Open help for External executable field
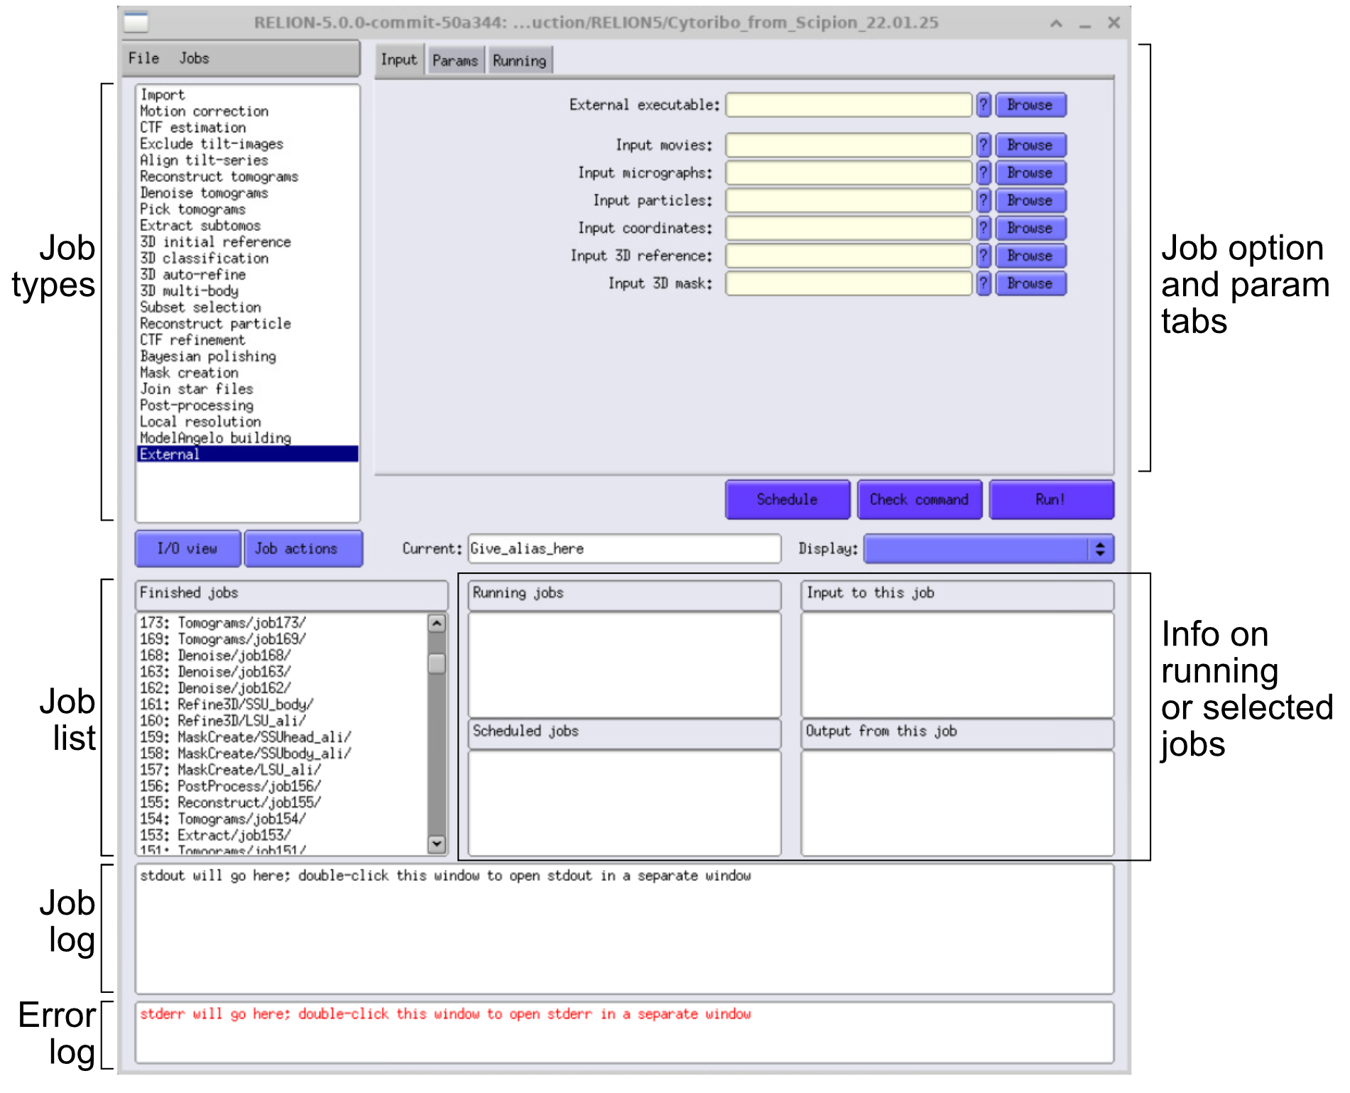The image size is (1350, 1093). pos(984,105)
